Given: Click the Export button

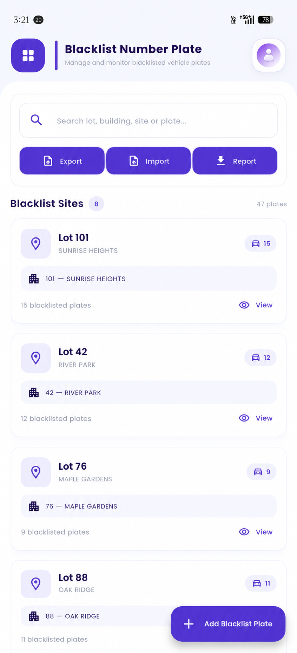Looking at the screenshot, I should (62, 161).
